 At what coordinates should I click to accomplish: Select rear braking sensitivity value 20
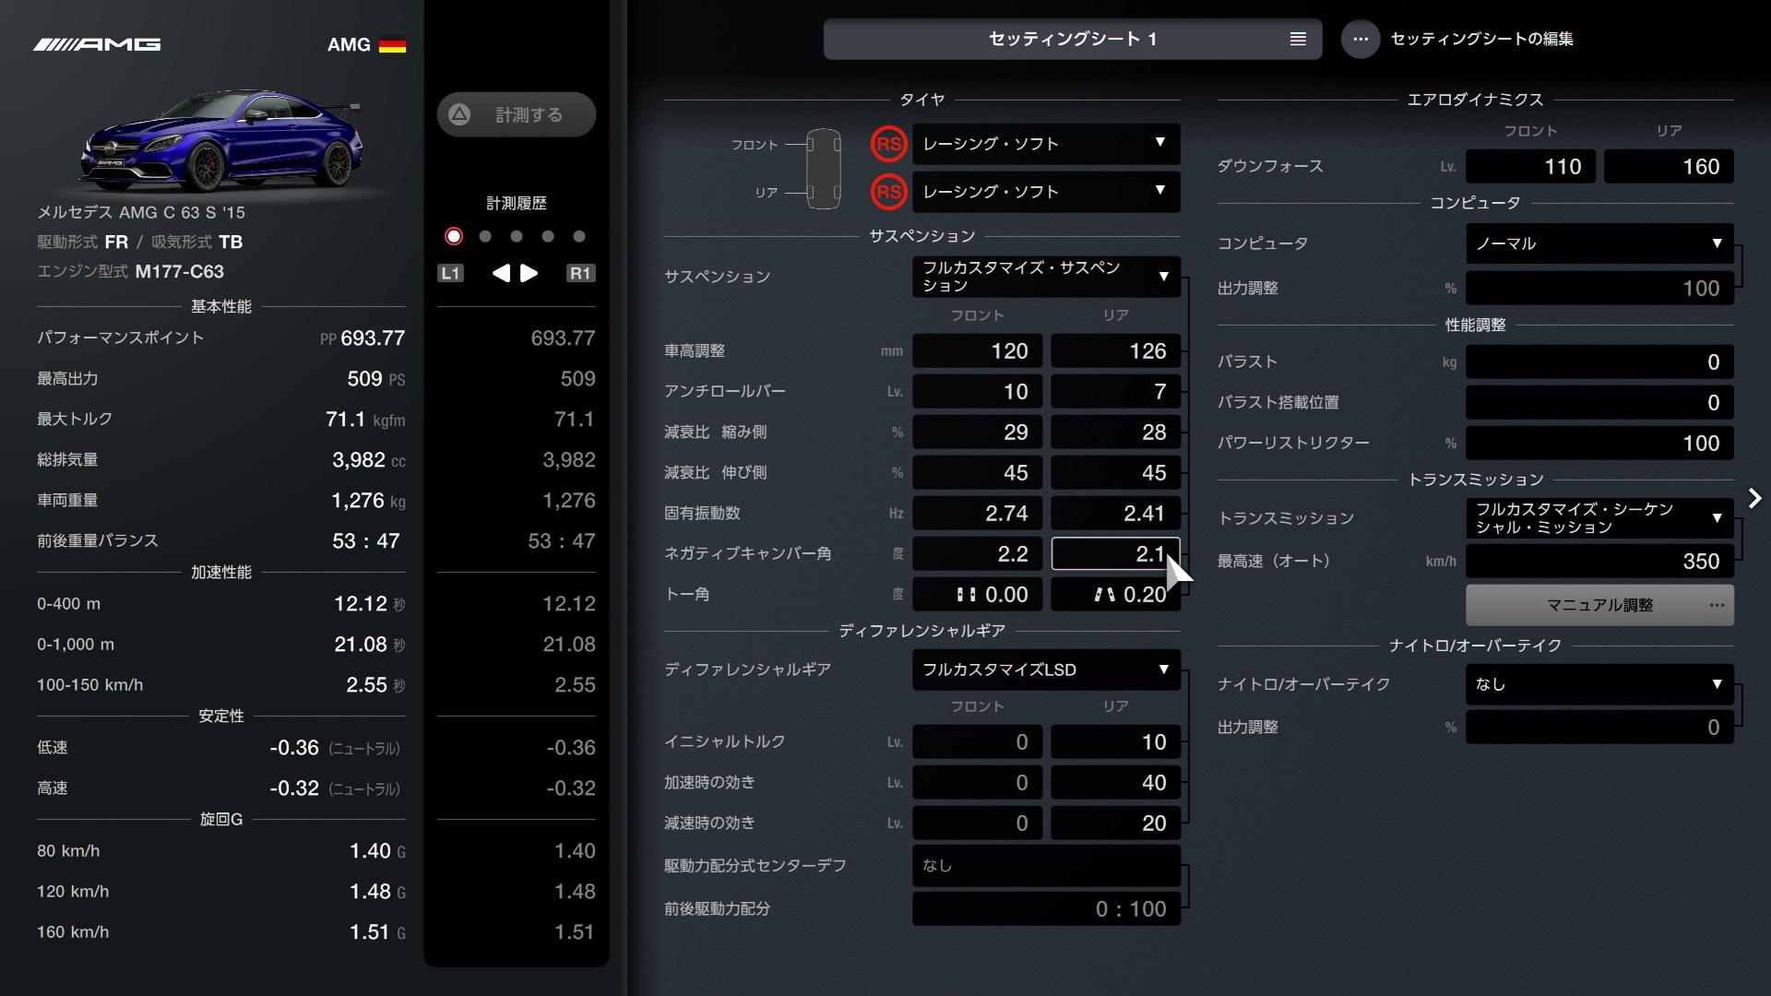pyautogui.click(x=1116, y=824)
